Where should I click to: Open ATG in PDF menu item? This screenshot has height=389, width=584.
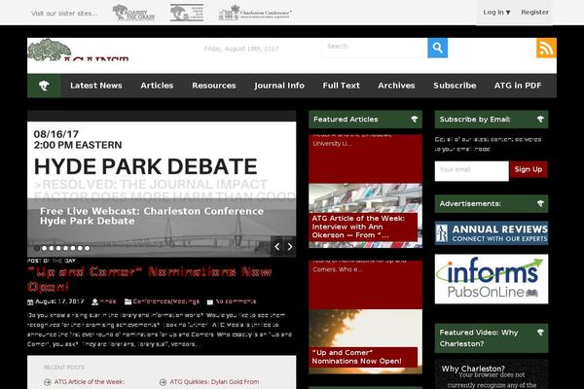(518, 86)
